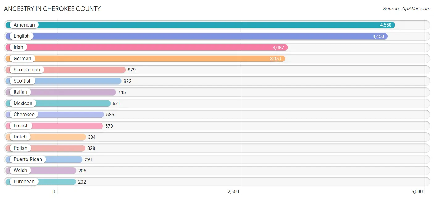Image resolution: width=434 pixels, height=199 pixels.
Task: Click the Ancestry in Cherokee County title
Action: click(52, 9)
